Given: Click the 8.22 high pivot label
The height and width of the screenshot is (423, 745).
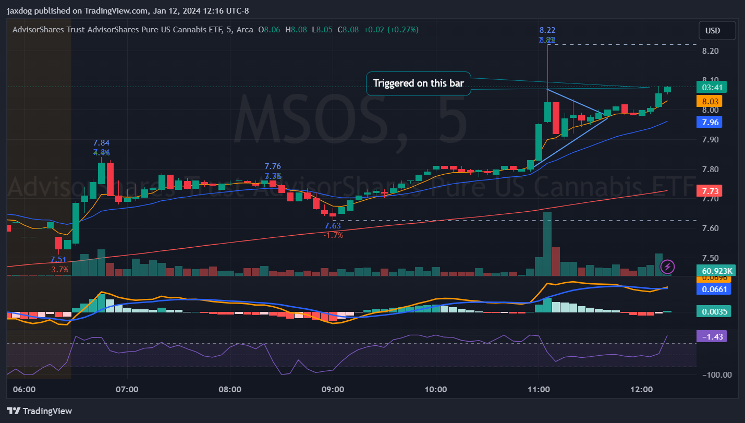Looking at the screenshot, I should [x=547, y=30].
